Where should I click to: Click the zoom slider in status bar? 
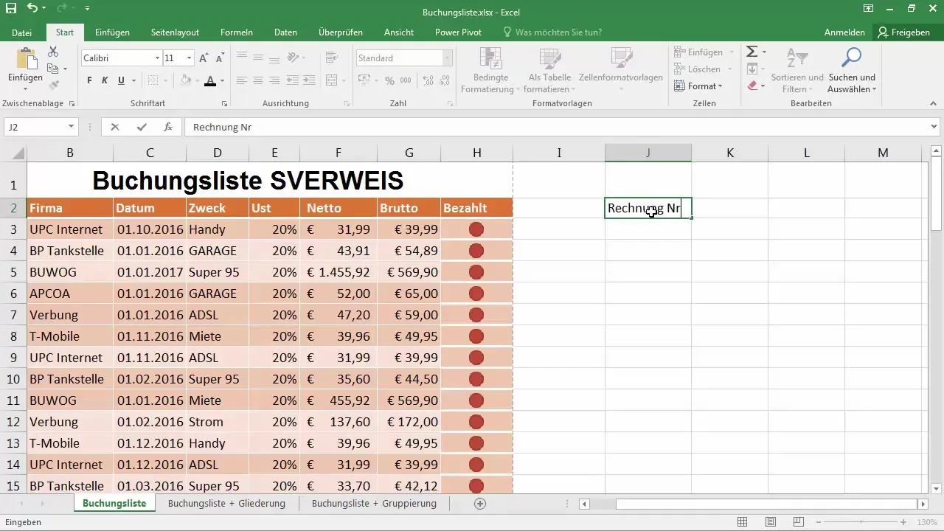[x=860, y=522]
